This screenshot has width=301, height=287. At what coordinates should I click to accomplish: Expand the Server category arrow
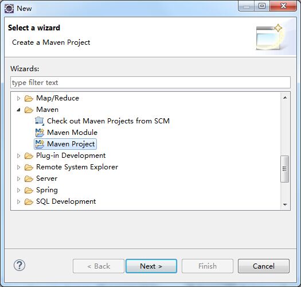click(x=18, y=179)
